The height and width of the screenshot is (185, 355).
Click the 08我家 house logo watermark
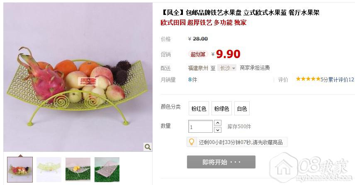309,167
